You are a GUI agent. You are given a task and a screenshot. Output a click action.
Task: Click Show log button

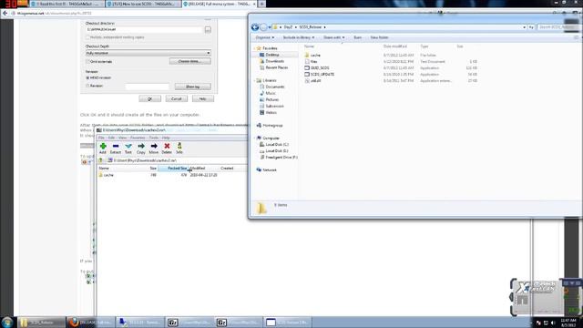point(192,87)
